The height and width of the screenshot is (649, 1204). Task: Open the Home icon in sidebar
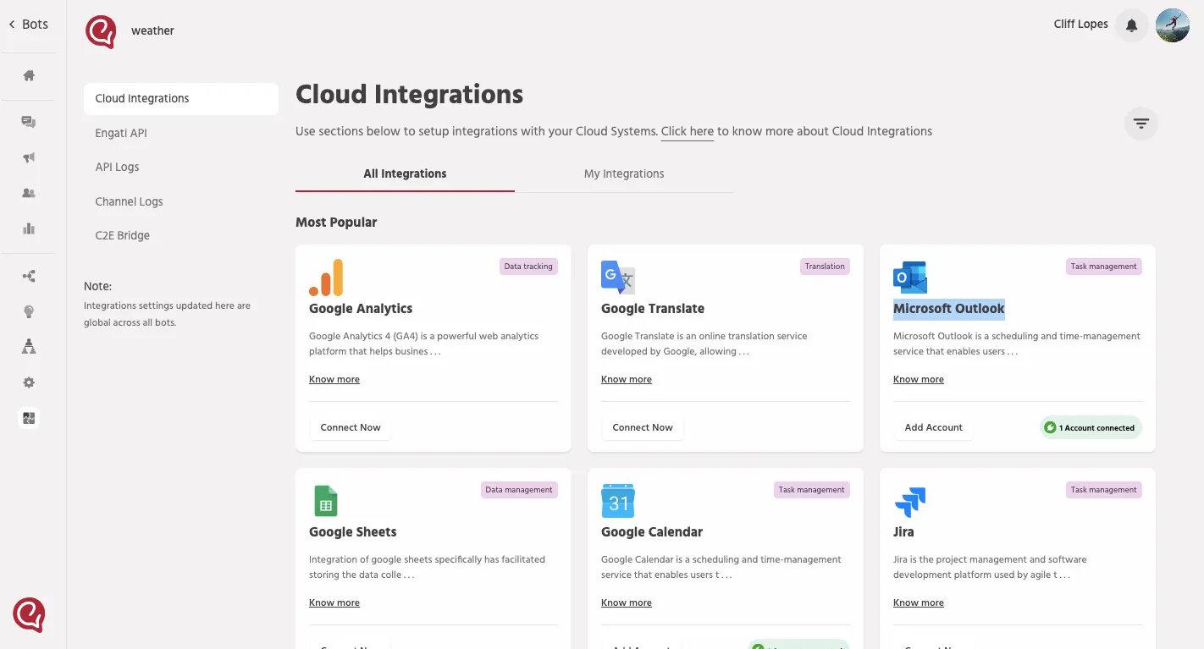click(29, 75)
